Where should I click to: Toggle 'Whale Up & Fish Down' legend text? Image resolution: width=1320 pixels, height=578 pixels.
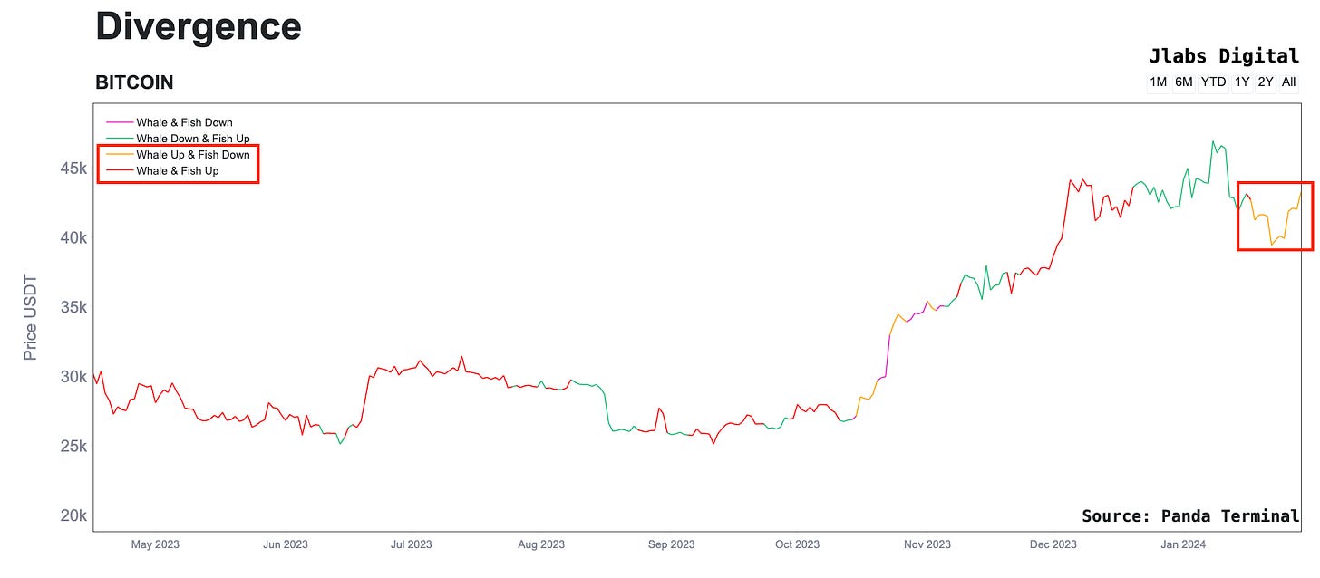(192, 155)
